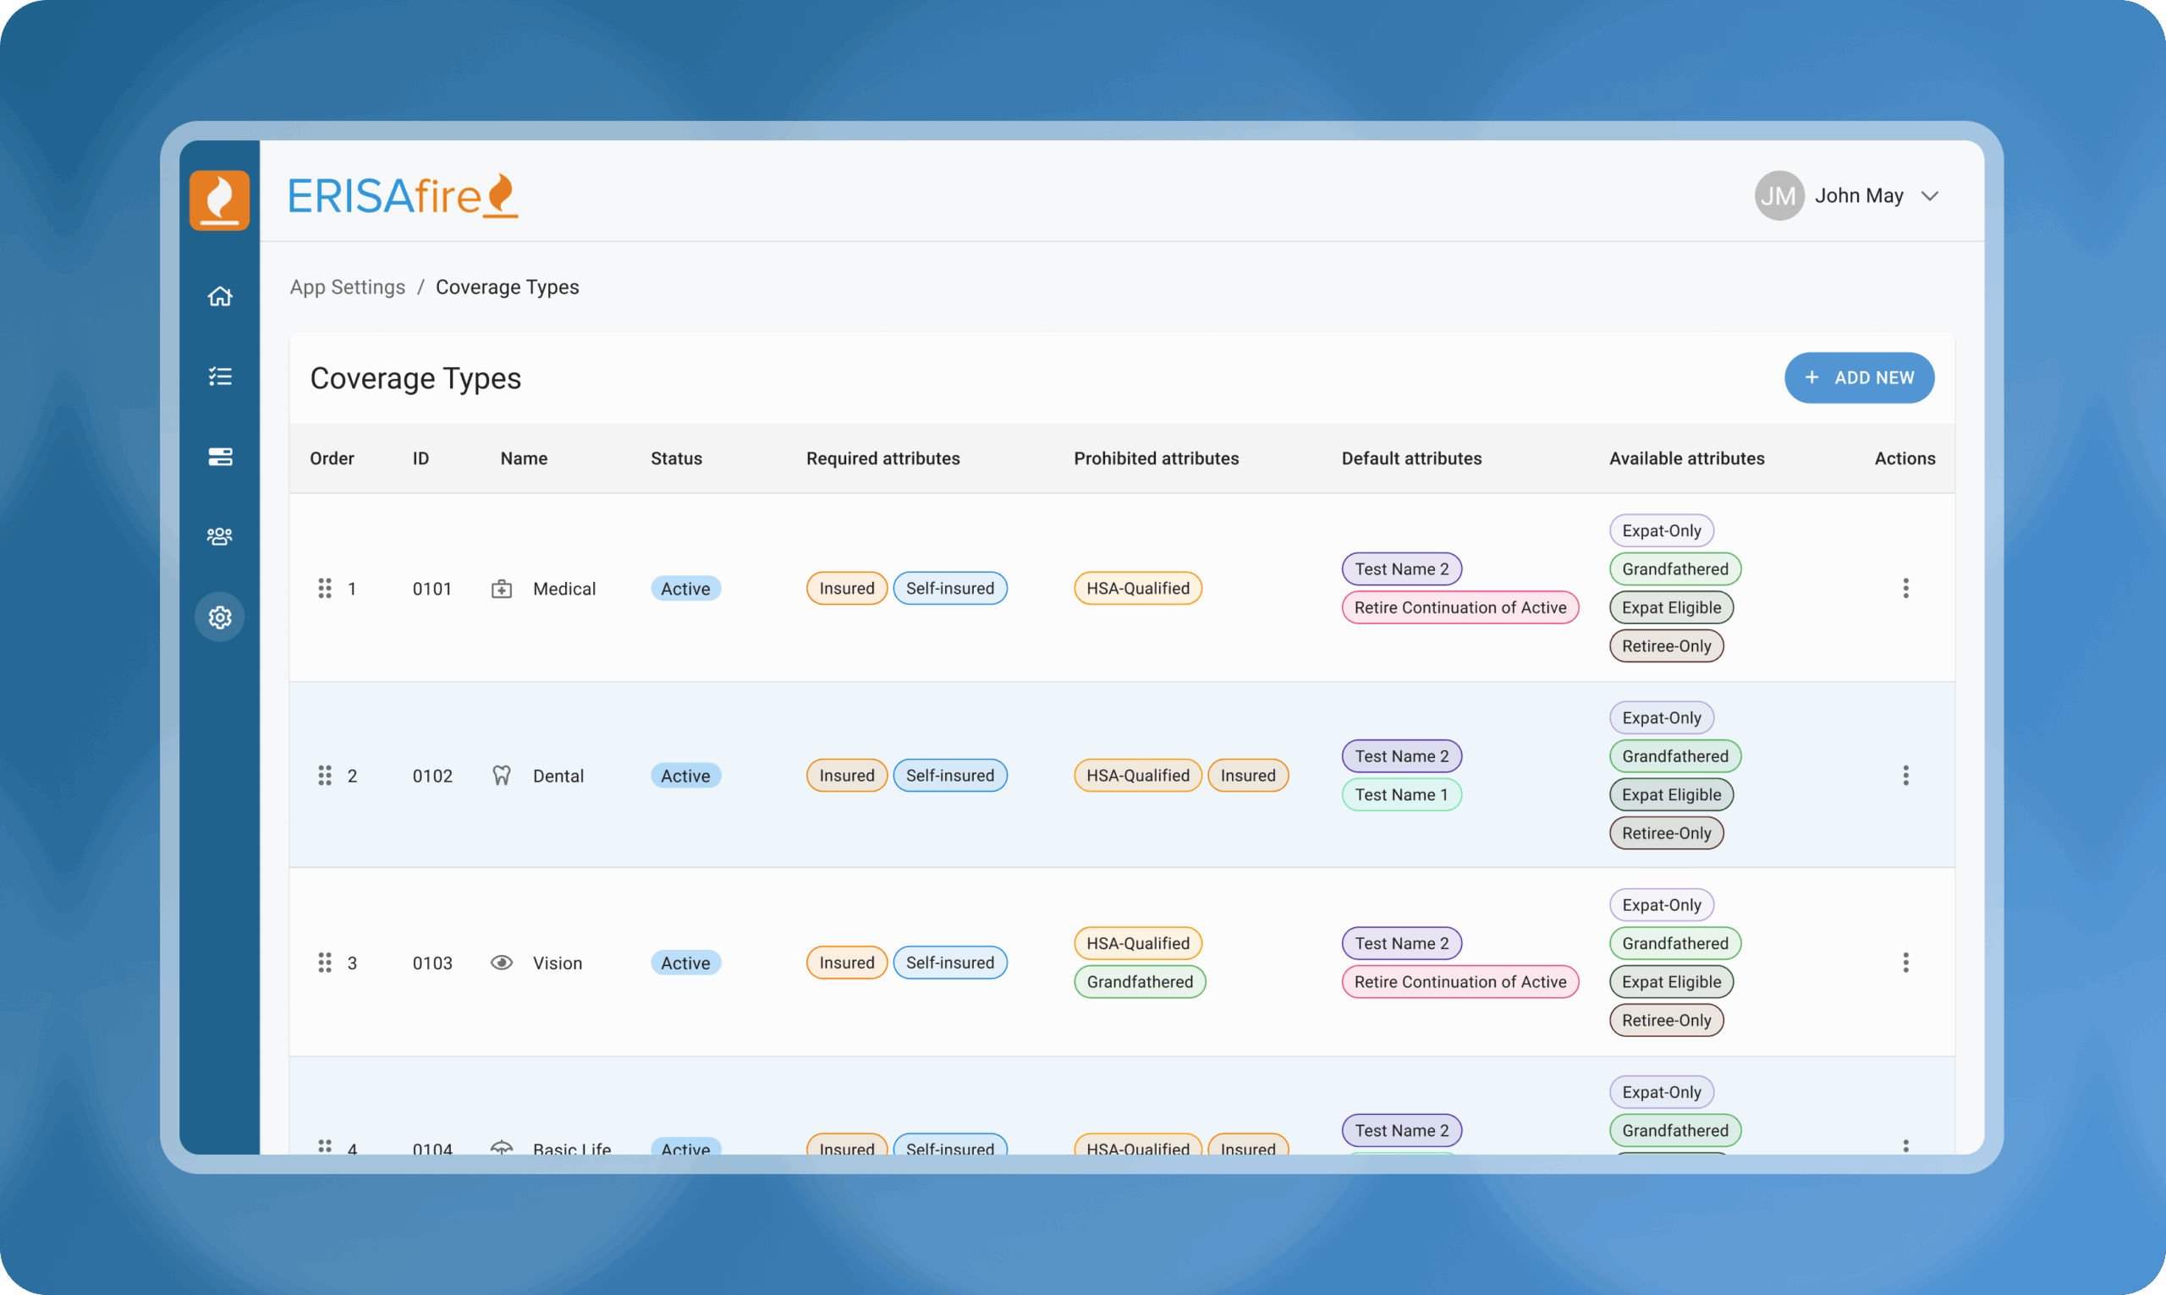Grab the drag handle for Dental row
Image resolution: width=2166 pixels, height=1295 pixels.
325,776
